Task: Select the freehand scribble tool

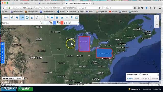Action: point(37,18)
